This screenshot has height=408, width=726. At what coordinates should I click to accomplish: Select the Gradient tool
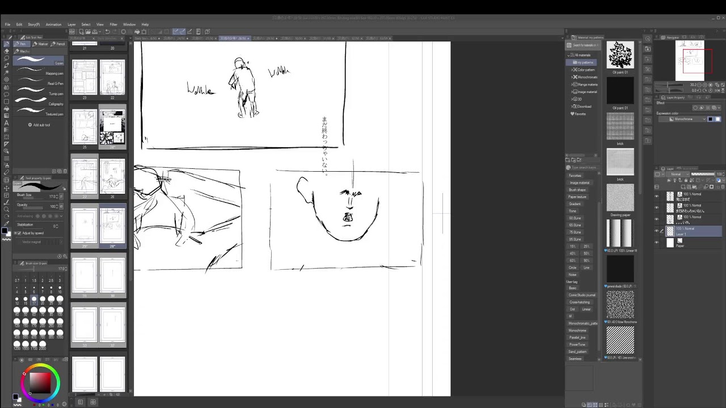coord(7,116)
